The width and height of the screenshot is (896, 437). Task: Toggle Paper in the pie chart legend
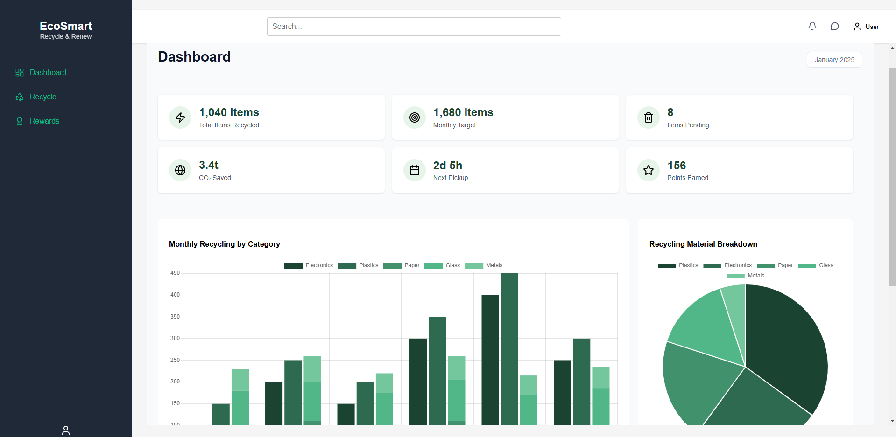click(775, 265)
